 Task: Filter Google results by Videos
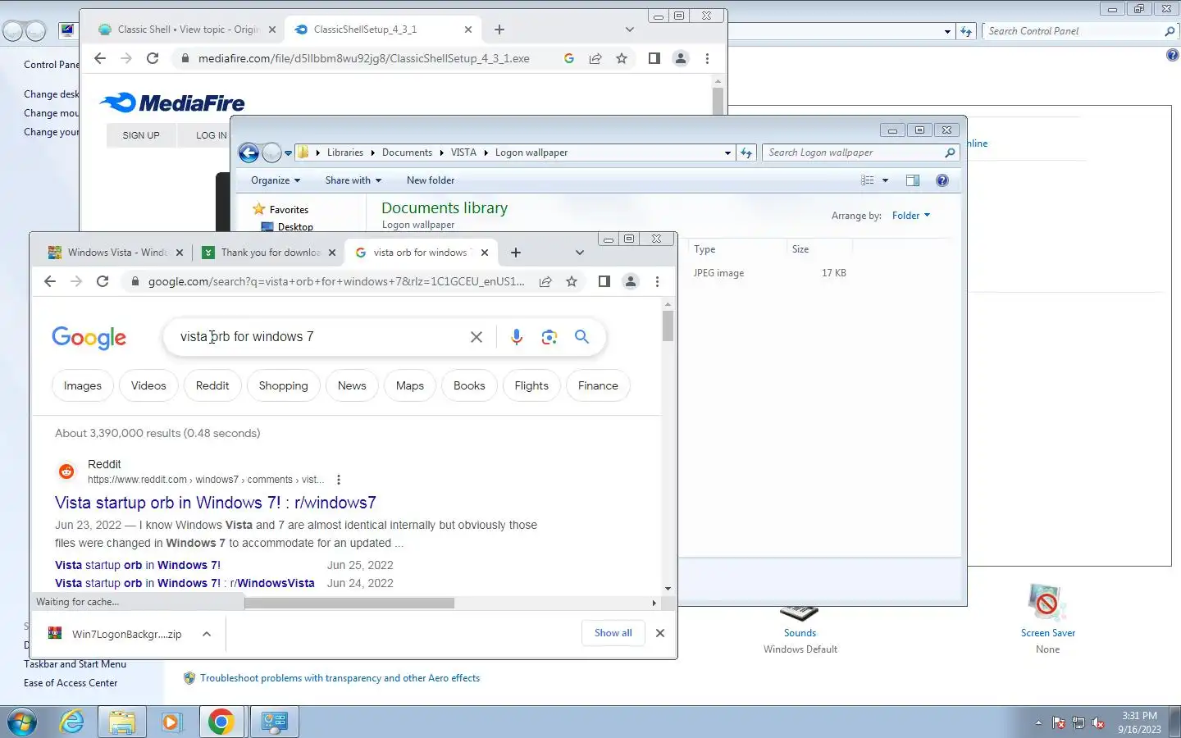coord(148,385)
